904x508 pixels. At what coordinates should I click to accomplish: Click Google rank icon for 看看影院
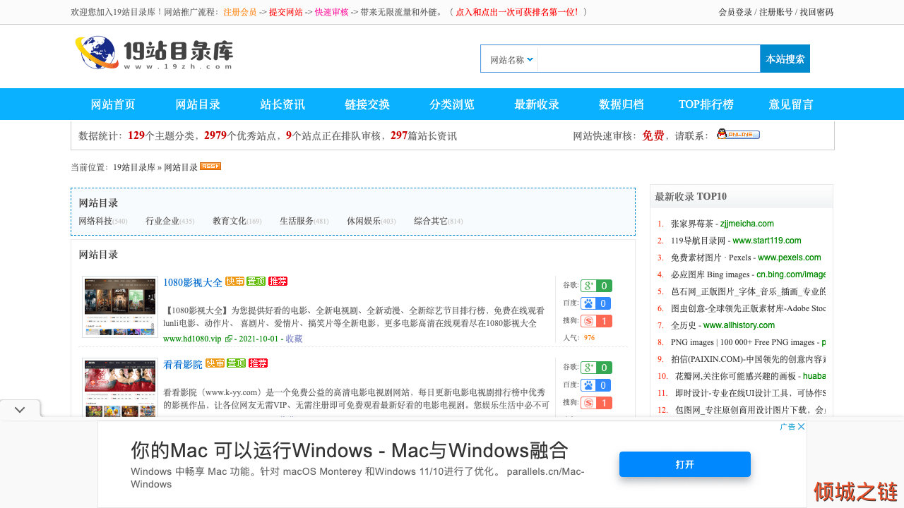(x=596, y=368)
